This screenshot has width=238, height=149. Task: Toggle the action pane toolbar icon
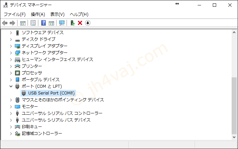(51, 23)
